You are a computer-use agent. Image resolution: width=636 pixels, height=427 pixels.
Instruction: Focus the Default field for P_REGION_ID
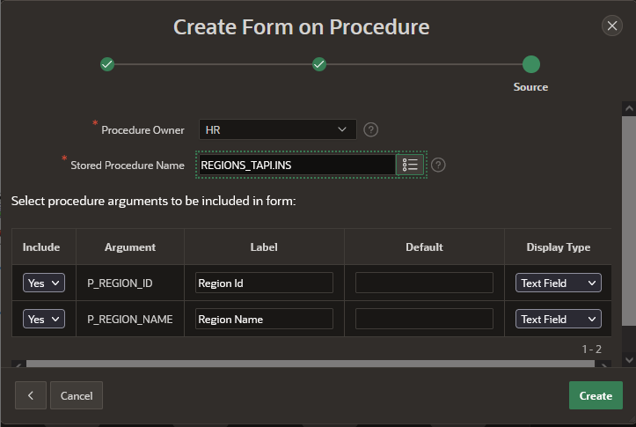(x=424, y=283)
